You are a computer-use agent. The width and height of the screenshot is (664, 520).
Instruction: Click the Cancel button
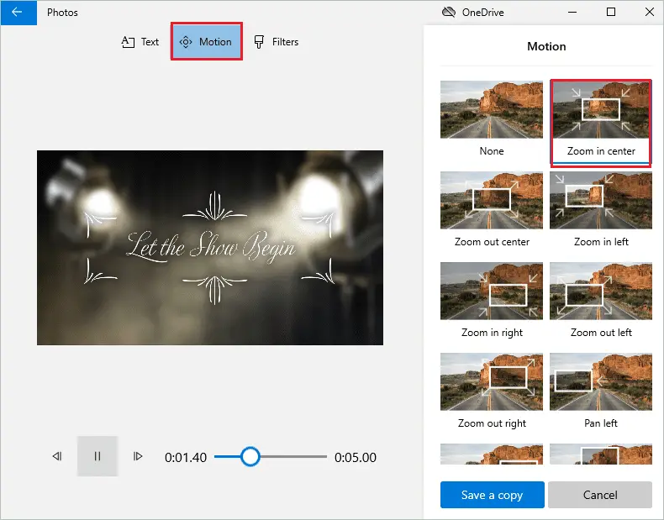tap(600, 495)
